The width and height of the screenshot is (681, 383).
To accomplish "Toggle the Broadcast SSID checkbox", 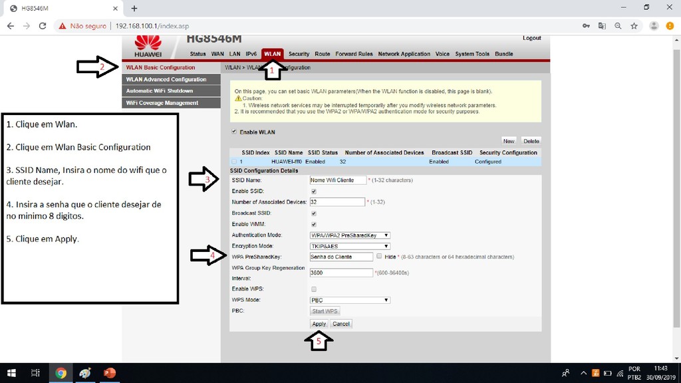I will [x=314, y=213].
